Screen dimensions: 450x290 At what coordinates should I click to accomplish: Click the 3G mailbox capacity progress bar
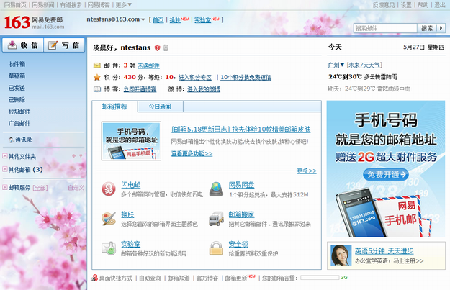[320, 277]
